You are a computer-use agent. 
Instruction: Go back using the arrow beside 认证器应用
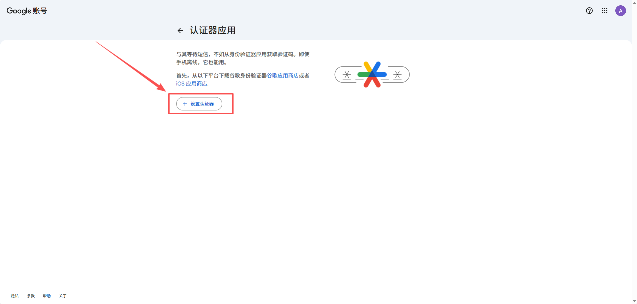[180, 31]
